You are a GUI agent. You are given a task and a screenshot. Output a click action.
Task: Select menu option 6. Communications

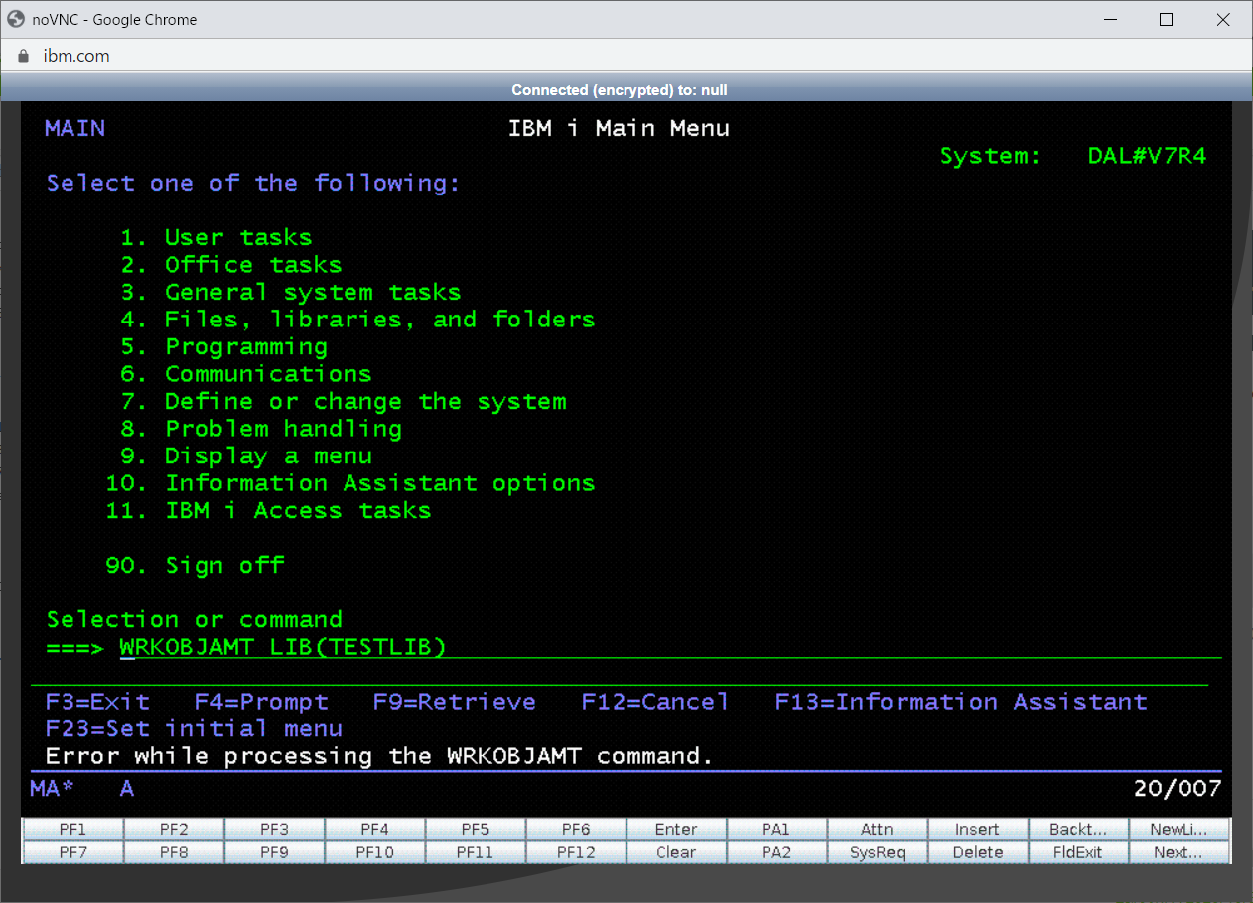[x=246, y=374]
